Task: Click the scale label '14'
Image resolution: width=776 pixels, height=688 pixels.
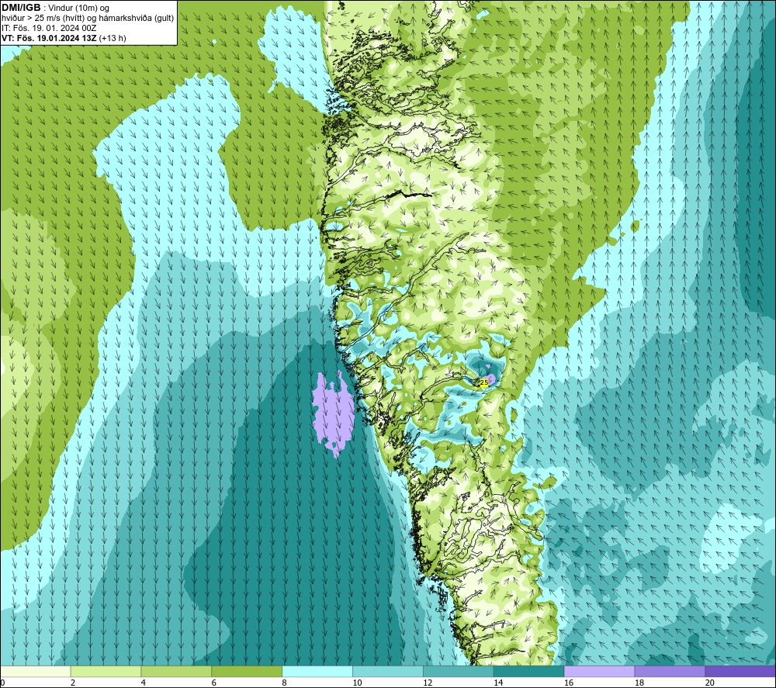Action: click(498, 683)
